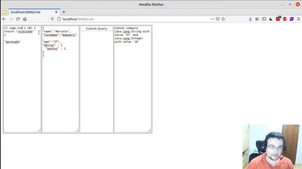302x169 pixels.
Task: Grab output text area resize handle
Action: coord(150,131)
